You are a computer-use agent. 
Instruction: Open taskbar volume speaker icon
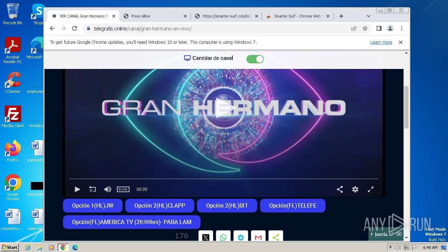click(398, 247)
